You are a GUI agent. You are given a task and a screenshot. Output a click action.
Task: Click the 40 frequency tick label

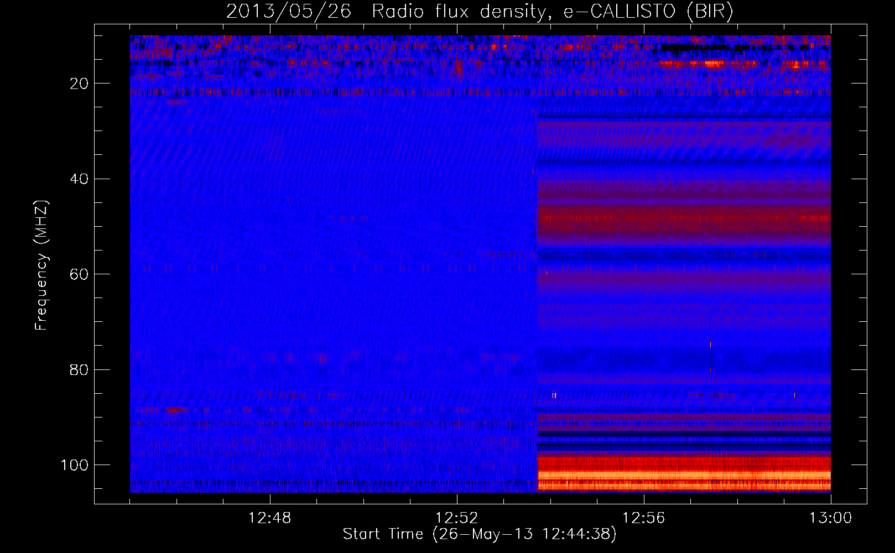coord(79,179)
